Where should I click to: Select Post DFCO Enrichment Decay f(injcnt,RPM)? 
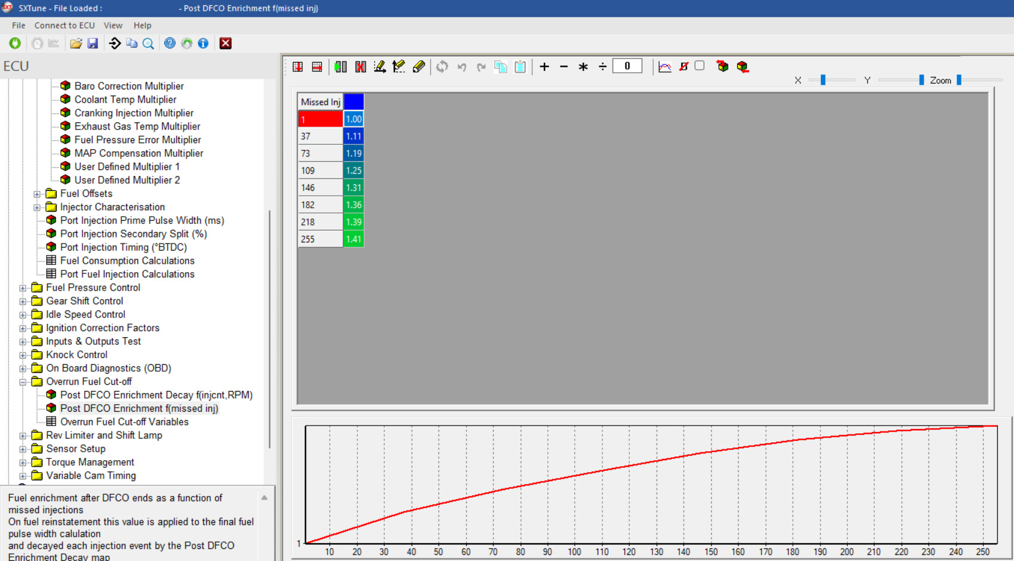coord(157,395)
